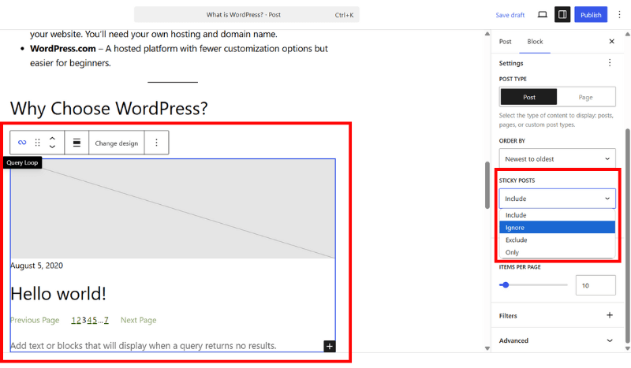Image resolution: width=631 pixels, height=368 pixels.
Task: Toggle the settings sidebar icon
Action: click(x=562, y=15)
